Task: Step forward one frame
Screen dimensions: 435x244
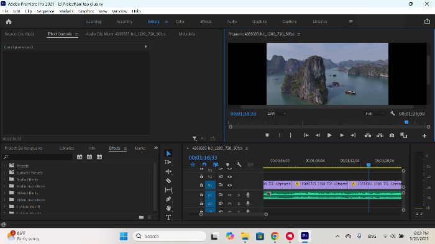Action: pos(342,135)
